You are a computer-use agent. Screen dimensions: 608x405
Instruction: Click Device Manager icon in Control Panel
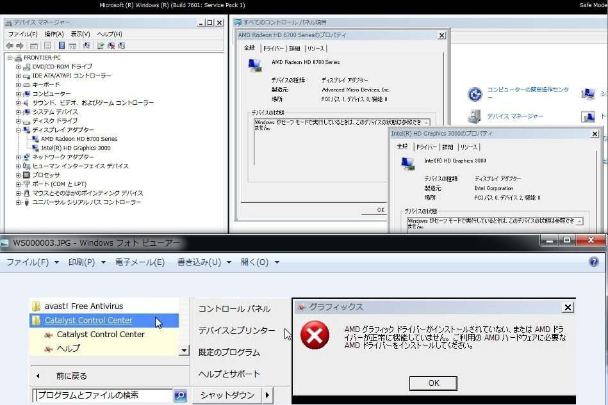tap(474, 116)
